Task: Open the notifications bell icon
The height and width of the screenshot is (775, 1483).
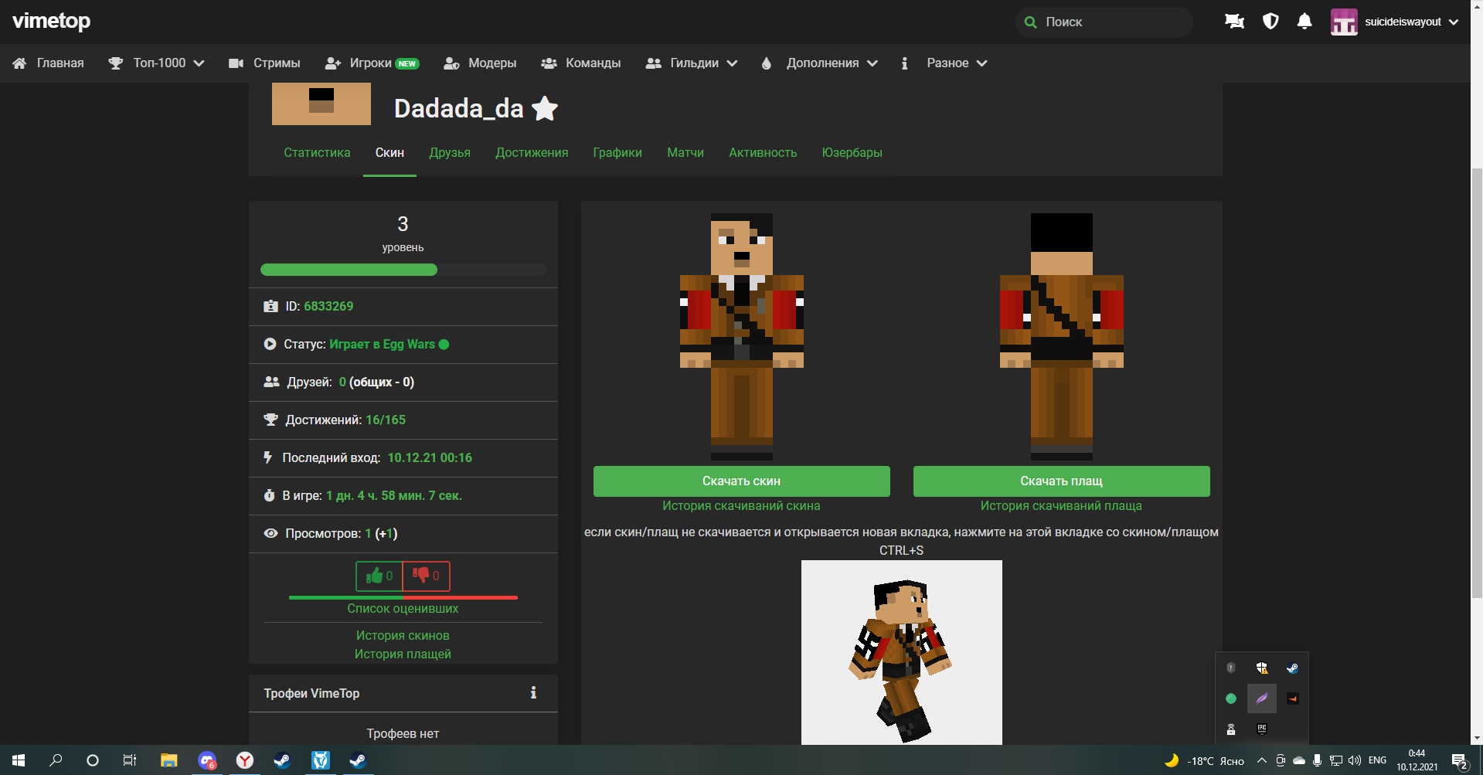Action: [1304, 22]
